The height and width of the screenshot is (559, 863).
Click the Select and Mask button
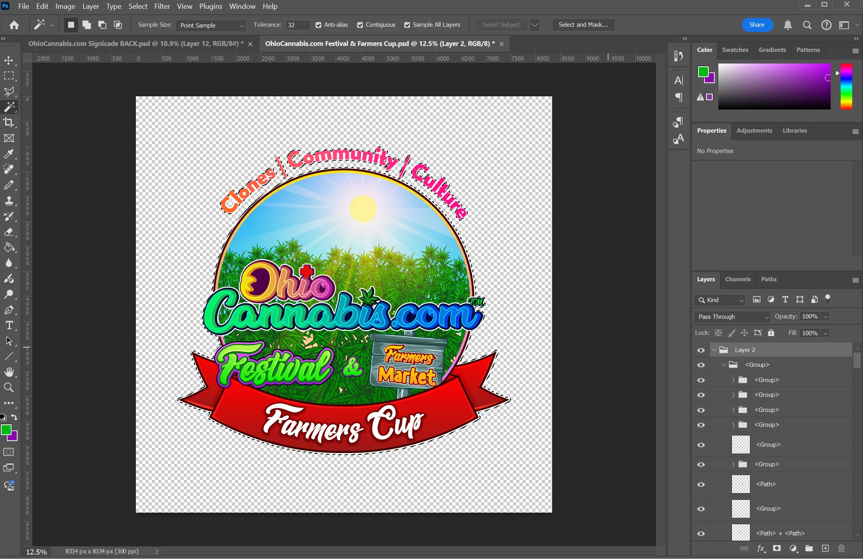(583, 25)
